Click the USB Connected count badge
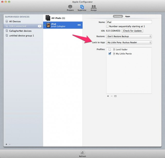This screenshot has height=158, width=165. pos(39,26)
